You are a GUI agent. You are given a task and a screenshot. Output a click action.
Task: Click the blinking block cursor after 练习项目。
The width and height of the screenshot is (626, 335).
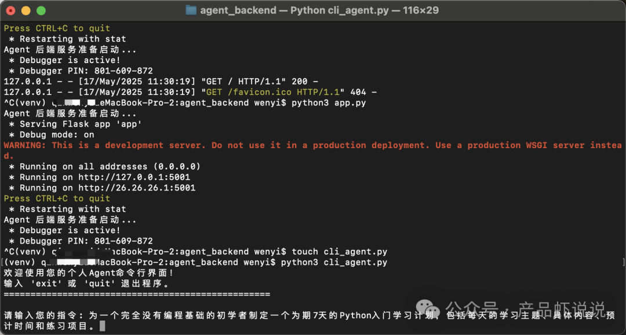pyautogui.click(x=103, y=326)
